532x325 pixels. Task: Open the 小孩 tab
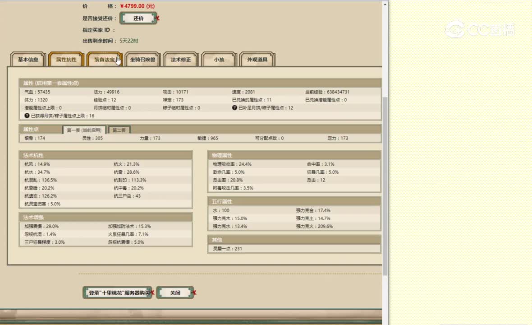coord(219,60)
